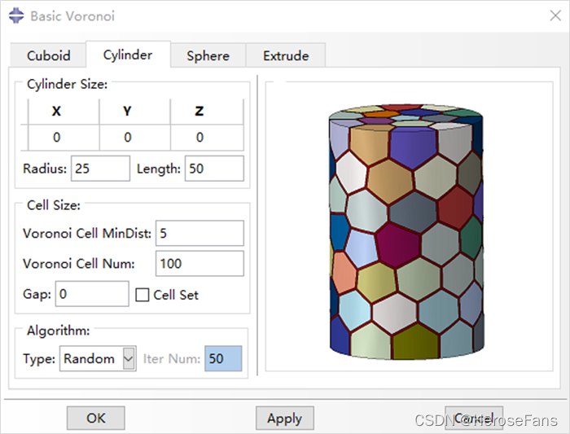Image resolution: width=570 pixels, height=434 pixels.
Task: Select the X coordinate cell value
Action: coord(64,138)
